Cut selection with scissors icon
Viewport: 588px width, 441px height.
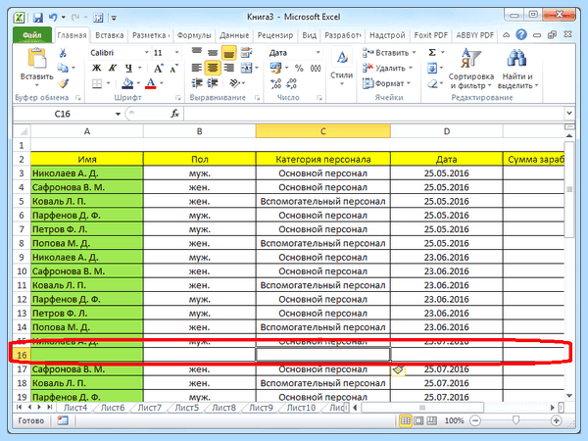tap(63, 53)
